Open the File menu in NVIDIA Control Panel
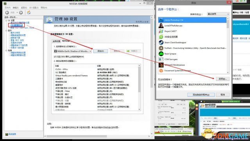Screen dimensions: 250x141 click(7, 7)
